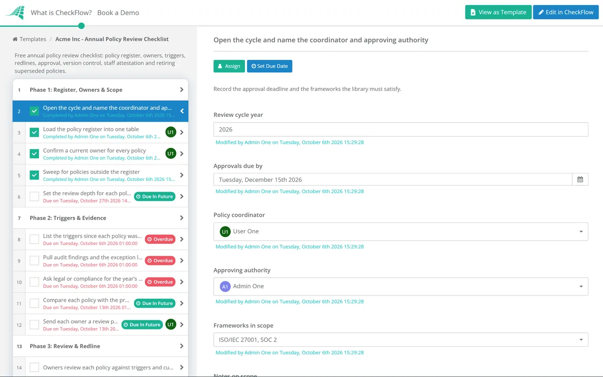This screenshot has width=603, height=377.
Task: Click the U1 avatar on Send each owner row
Action: [171, 325]
